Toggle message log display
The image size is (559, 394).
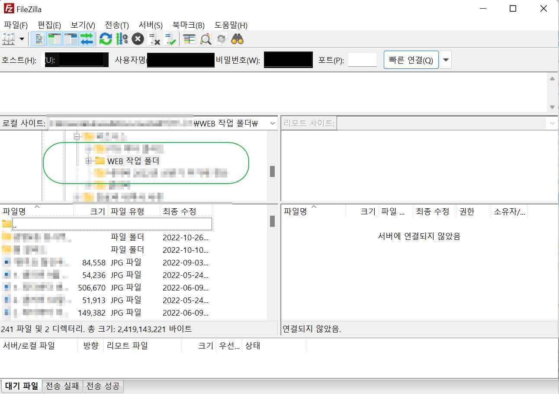click(x=39, y=39)
